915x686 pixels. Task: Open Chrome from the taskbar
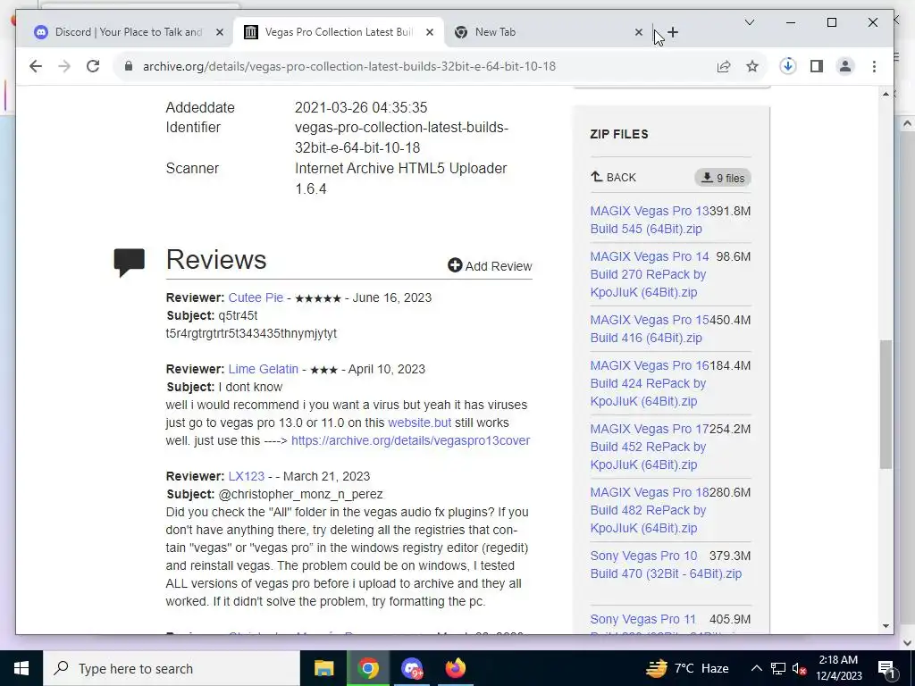(368, 668)
